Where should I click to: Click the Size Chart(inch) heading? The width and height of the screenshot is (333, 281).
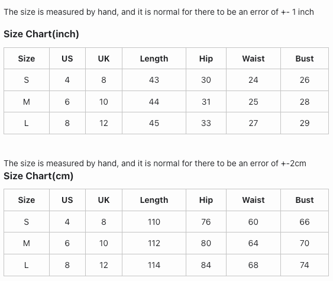click(41, 34)
